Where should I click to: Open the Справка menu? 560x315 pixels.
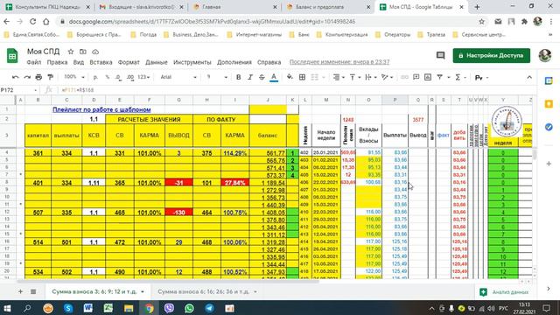(269, 62)
